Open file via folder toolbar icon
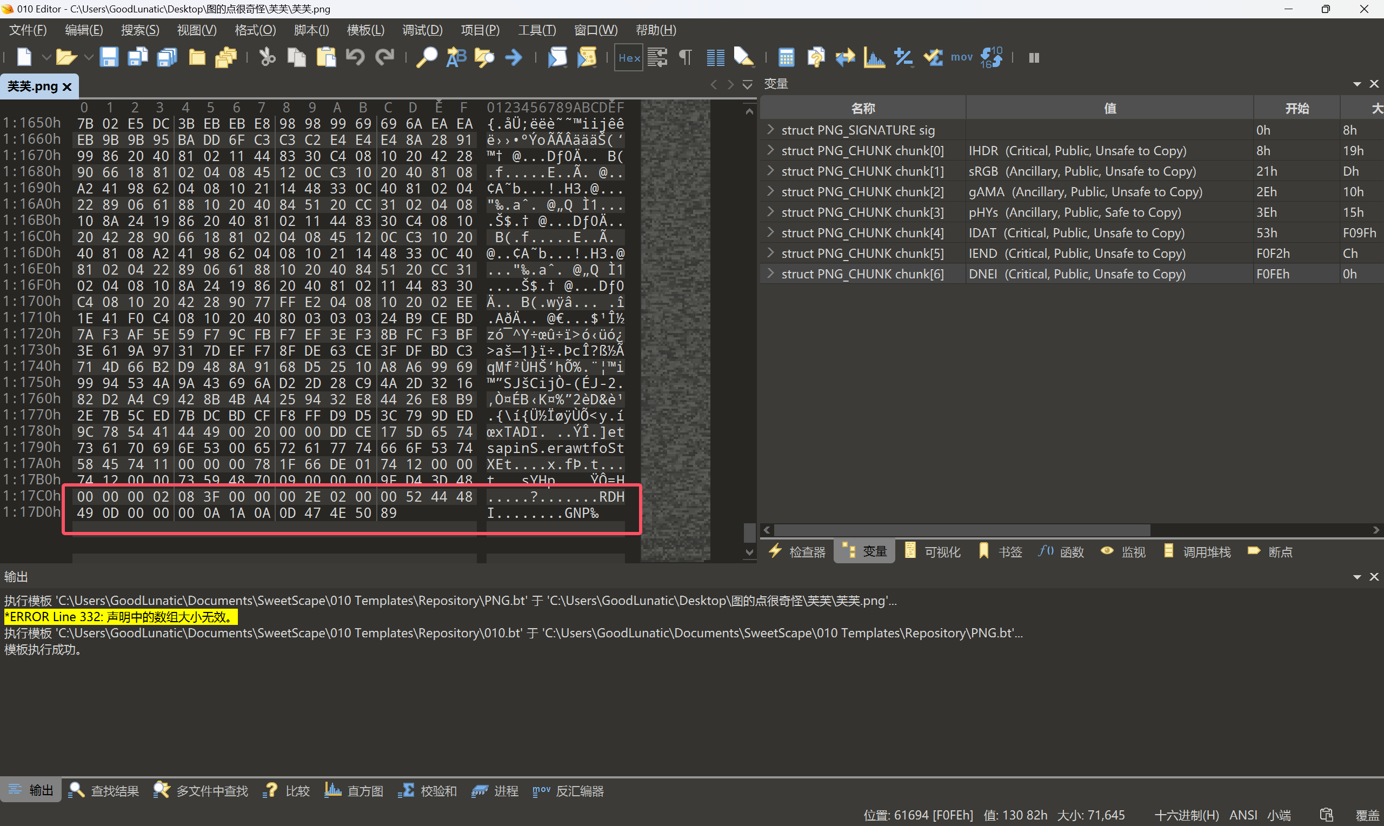Image resolution: width=1384 pixels, height=826 pixels. tap(66, 57)
